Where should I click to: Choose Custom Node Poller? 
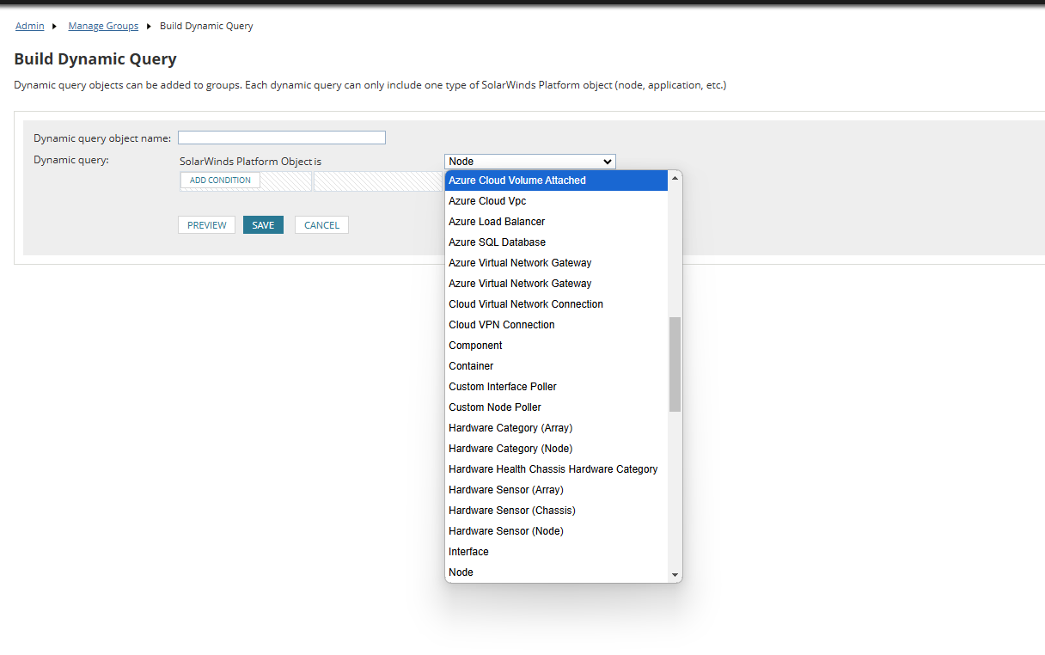[x=556, y=407]
